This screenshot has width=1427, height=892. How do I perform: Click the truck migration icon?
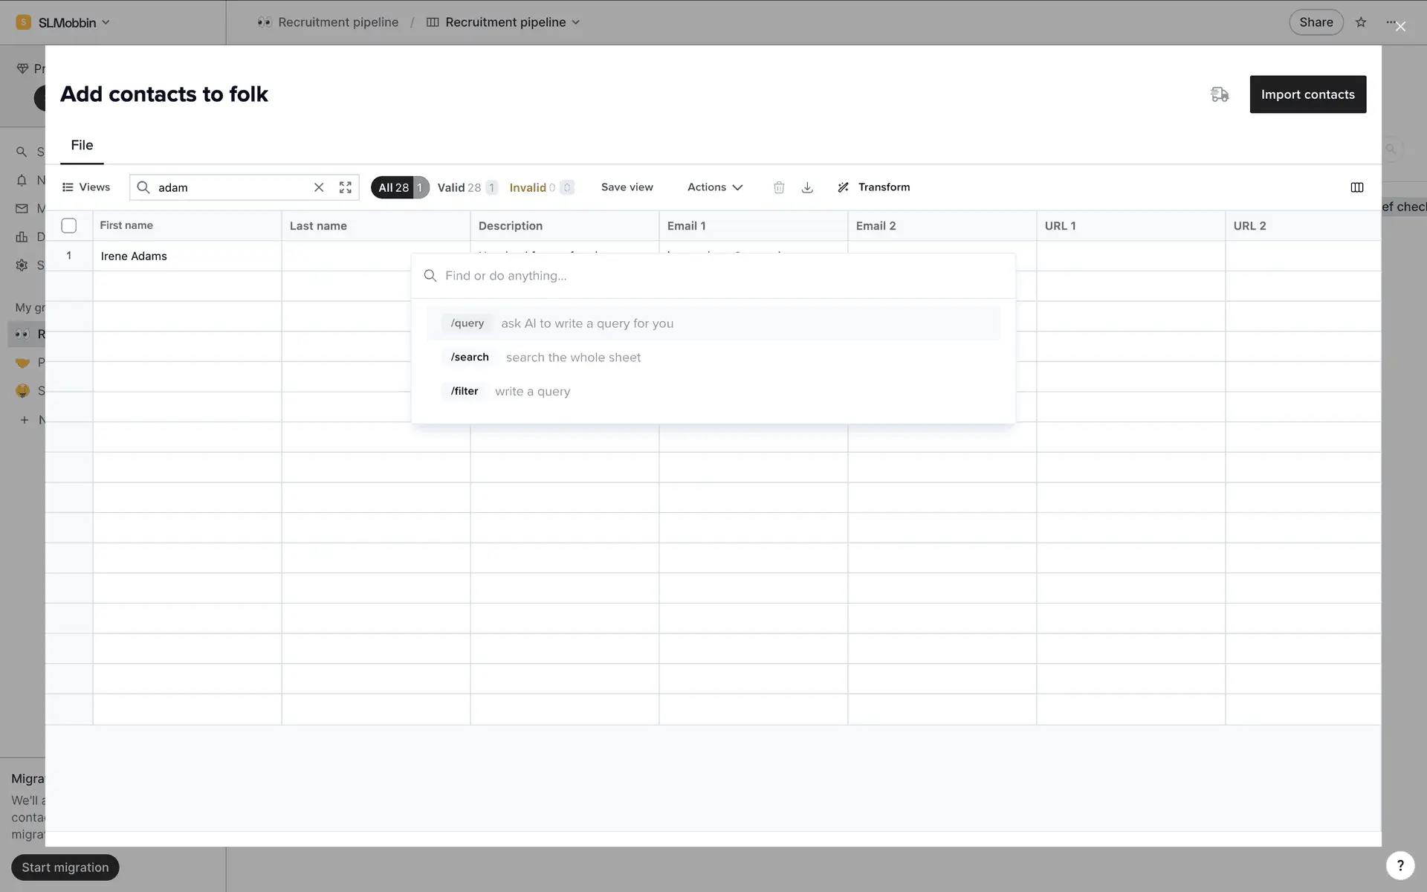pos(1220,94)
